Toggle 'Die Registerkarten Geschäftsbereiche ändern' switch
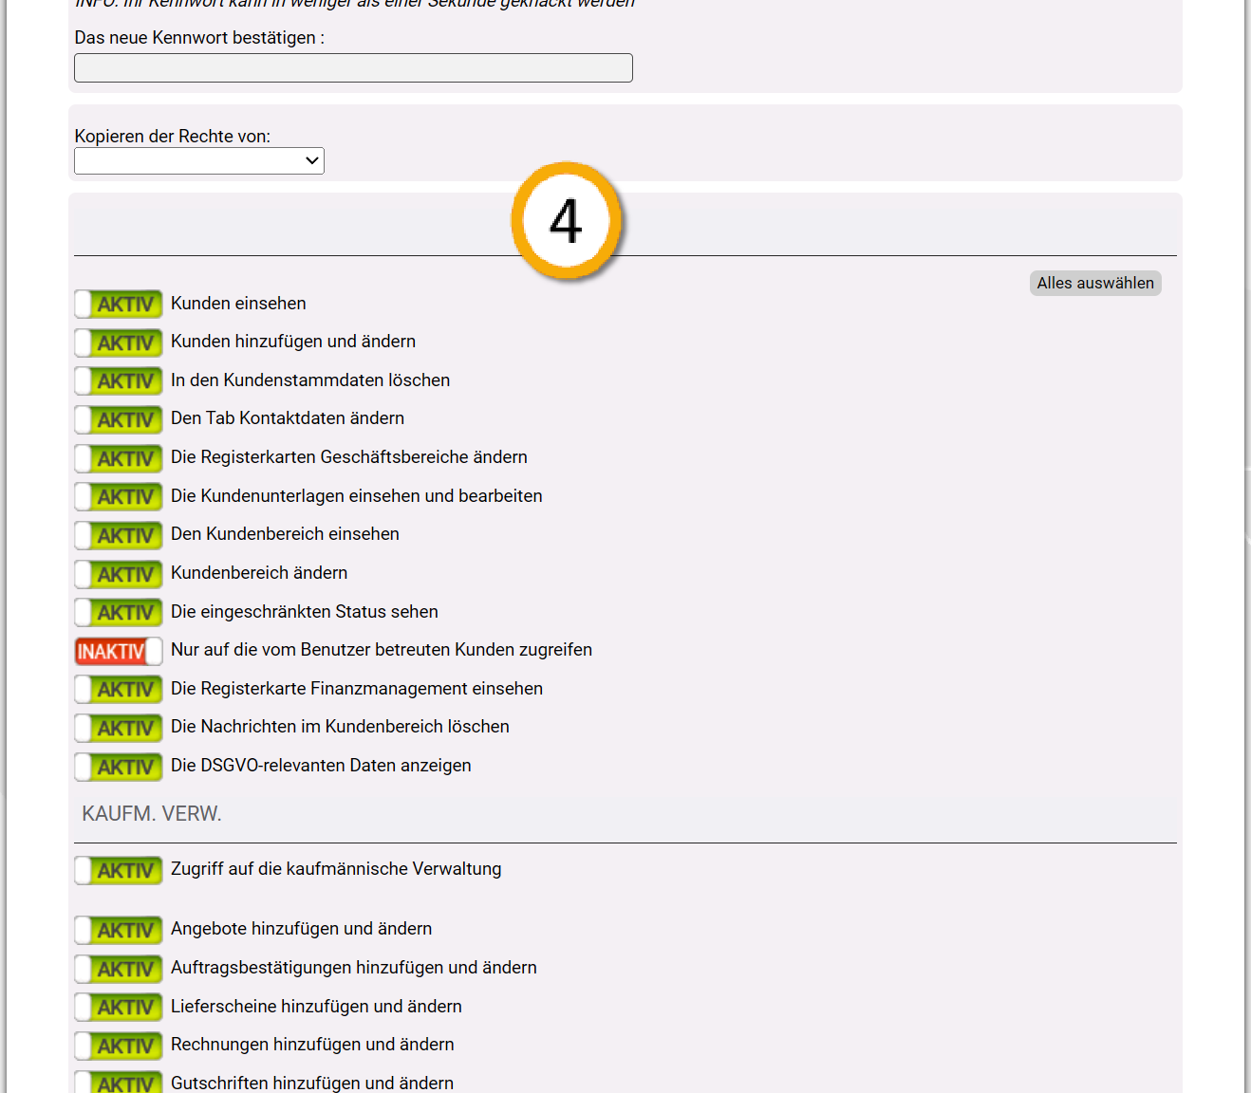1251x1093 pixels. [119, 458]
